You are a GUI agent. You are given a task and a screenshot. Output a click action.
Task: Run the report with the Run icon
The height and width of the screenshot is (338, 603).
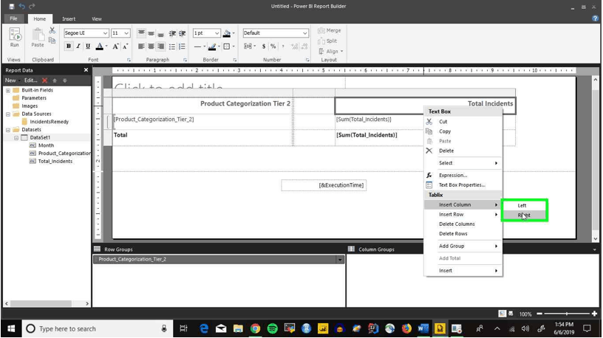pyautogui.click(x=15, y=38)
